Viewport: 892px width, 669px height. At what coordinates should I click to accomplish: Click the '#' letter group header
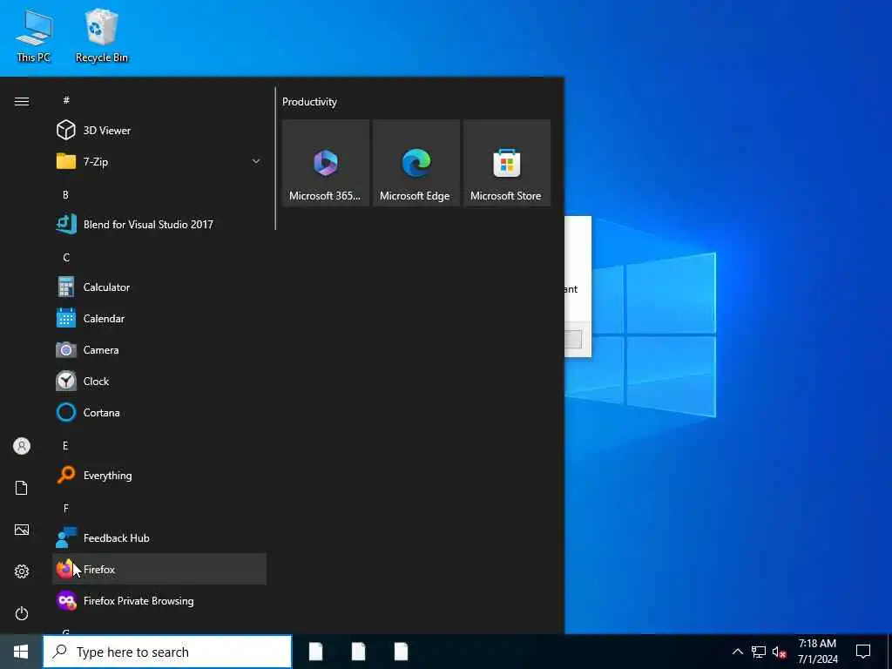pos(66,100)
